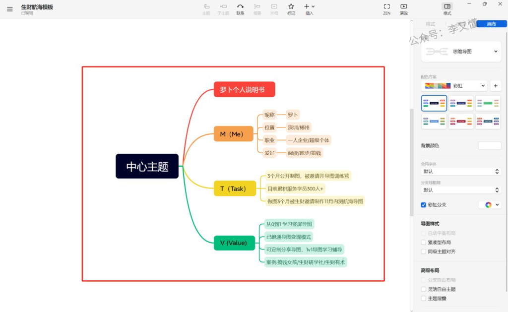Viewport: 508px width, 312px height.
Task: Check the 灵活自由主题 option
Action: [x=424, y=289]
